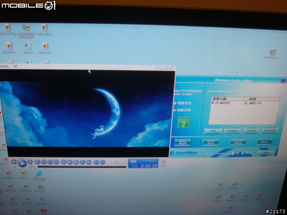The width and height of the screenshot is (287, 215).
Task: Select the second wireless audio radio option
Action: click(174, 110)
